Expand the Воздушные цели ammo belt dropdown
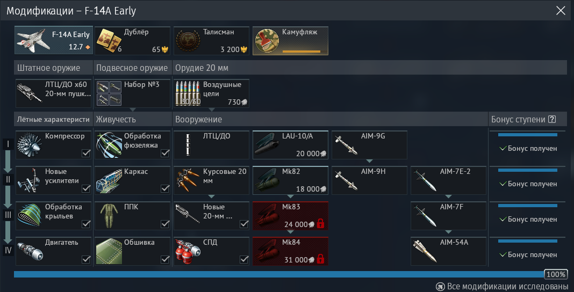This screenshot has height=292, width=574. (x=212, y=109)
